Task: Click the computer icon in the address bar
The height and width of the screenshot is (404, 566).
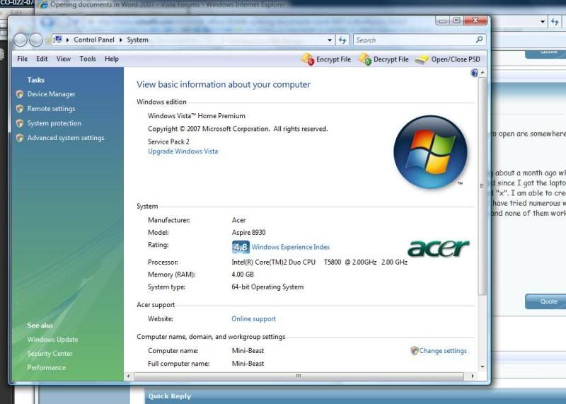Action: [x=57, y=40]
